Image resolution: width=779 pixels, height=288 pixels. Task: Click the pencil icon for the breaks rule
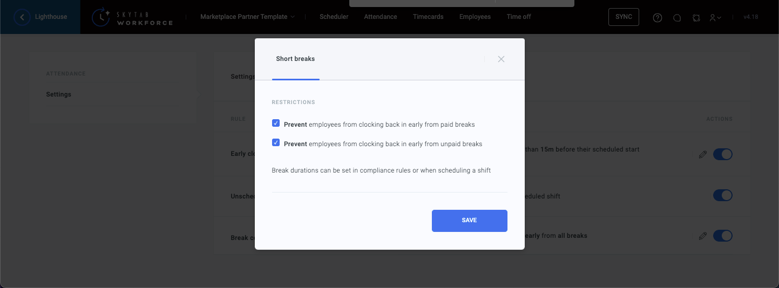click(x=702, y=236)
